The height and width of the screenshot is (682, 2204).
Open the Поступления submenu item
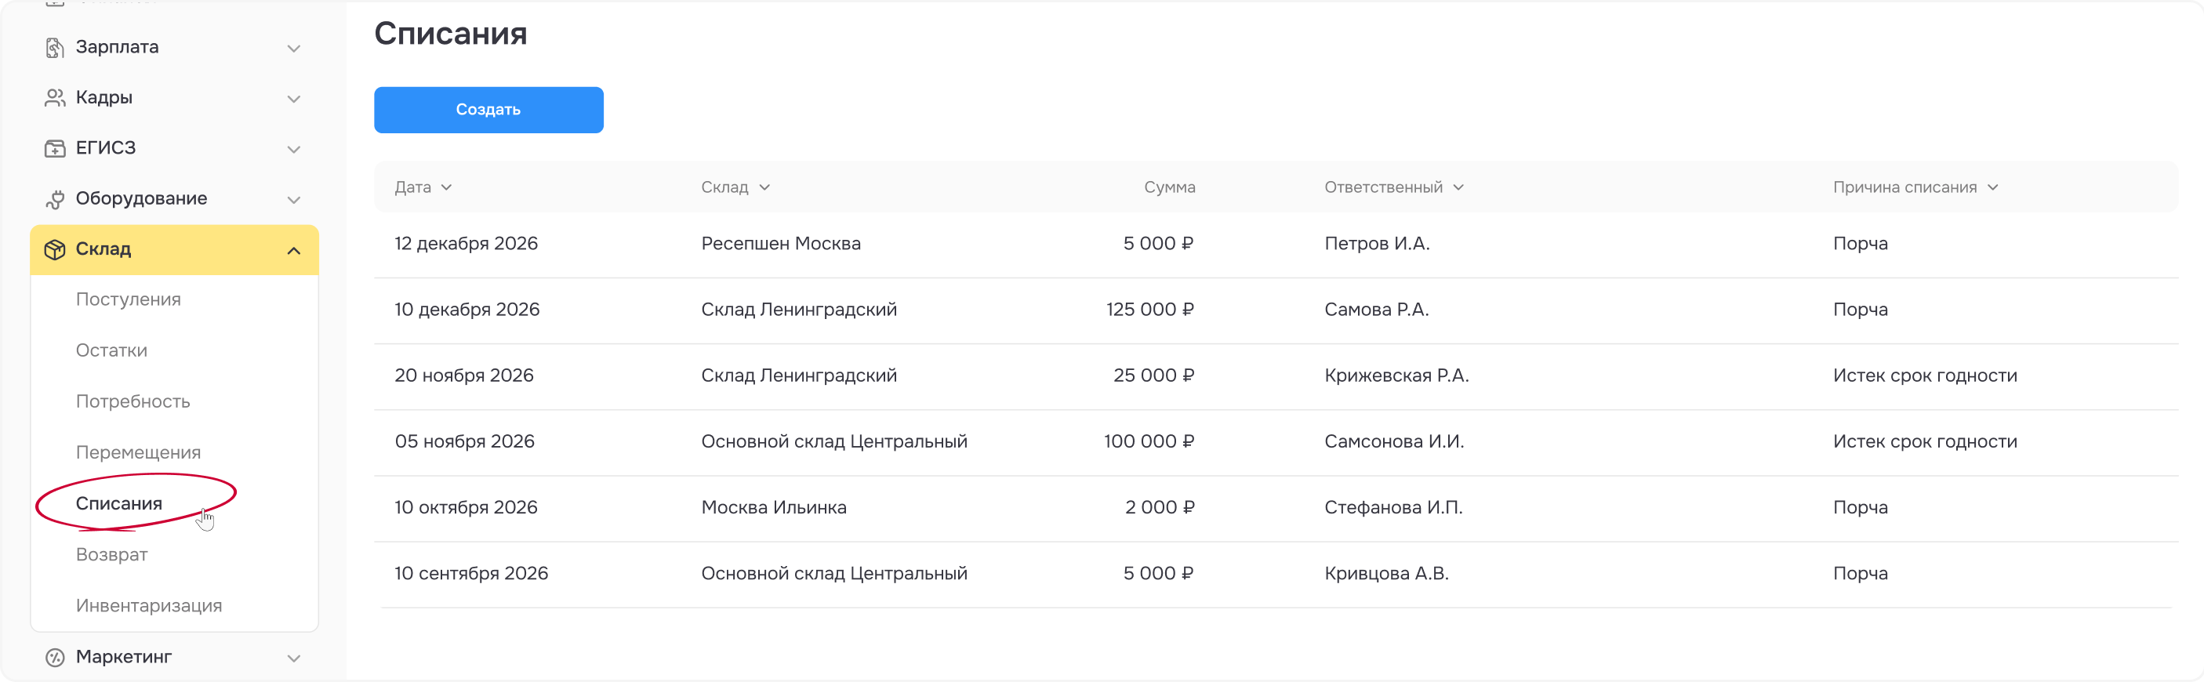coord(129,299)
